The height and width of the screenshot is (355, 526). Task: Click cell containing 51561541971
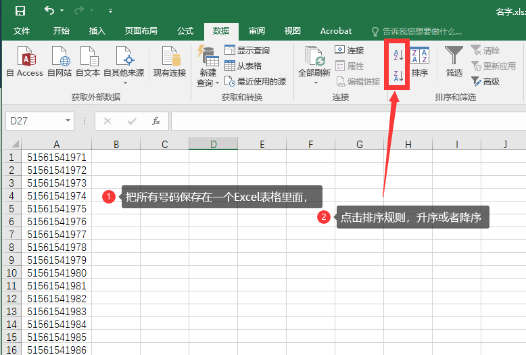[x=56, y=157]
